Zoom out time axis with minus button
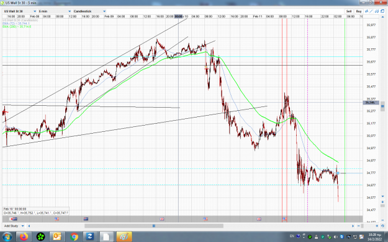The height and width of the screenshot is (242, 388). click(359, 226)
